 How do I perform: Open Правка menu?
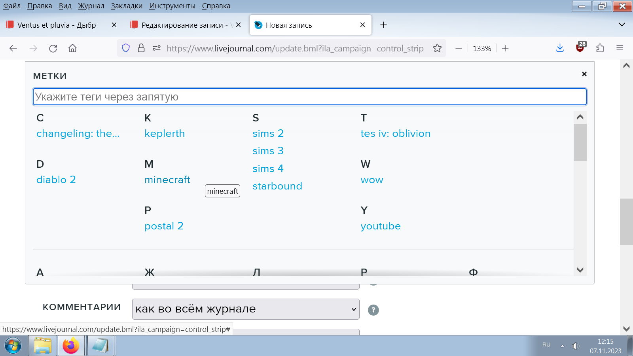[x=40, y=6]
